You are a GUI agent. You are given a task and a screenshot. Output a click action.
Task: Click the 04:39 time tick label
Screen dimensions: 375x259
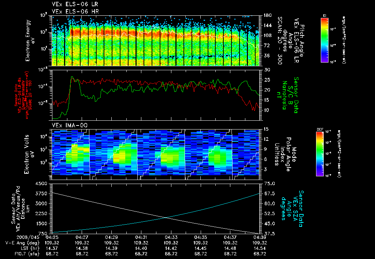[x=260, y=237]
